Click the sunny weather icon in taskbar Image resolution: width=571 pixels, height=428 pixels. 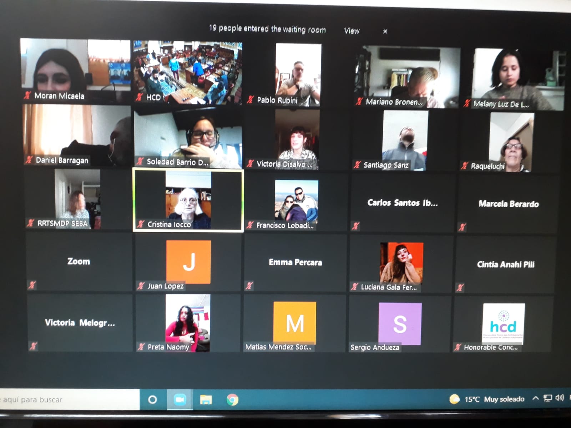click(455, 399)
